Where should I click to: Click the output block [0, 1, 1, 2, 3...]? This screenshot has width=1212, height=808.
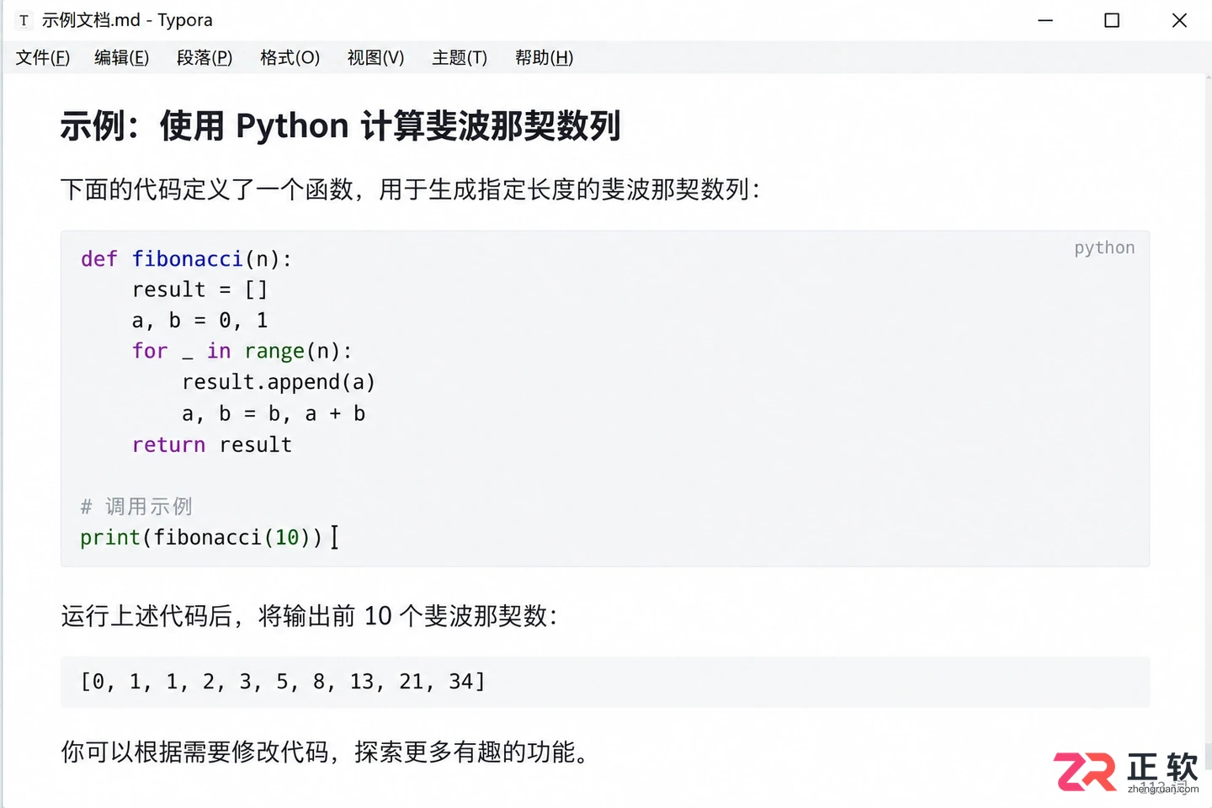[x=604, y=682]
